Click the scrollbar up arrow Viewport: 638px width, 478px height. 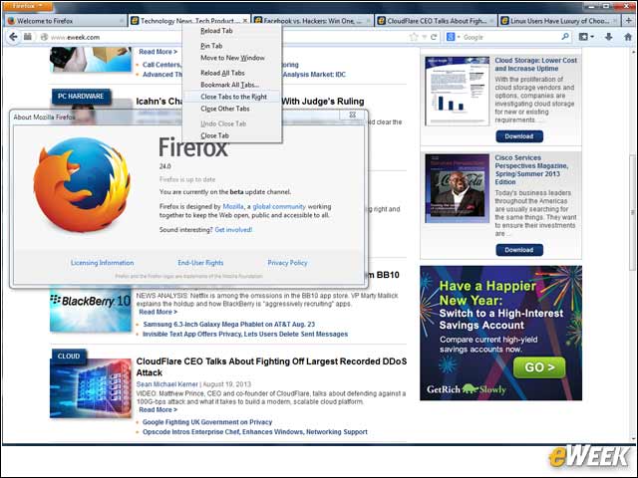click(x=633, y=51)
